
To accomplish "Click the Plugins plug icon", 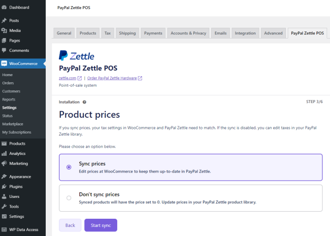I will pyautogui.click(x=4, y=187).
